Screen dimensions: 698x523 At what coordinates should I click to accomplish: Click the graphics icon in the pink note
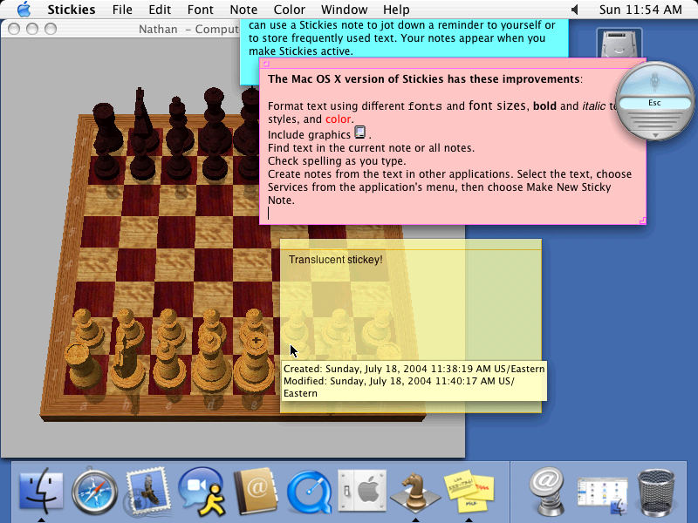click(x=360, y=132)
